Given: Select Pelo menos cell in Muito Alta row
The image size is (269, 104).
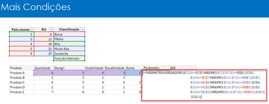Looking at the screenshot, I should [x=22, y=49].
